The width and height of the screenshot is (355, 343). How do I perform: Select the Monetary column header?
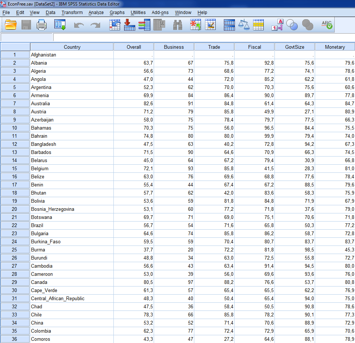[335, 47]
